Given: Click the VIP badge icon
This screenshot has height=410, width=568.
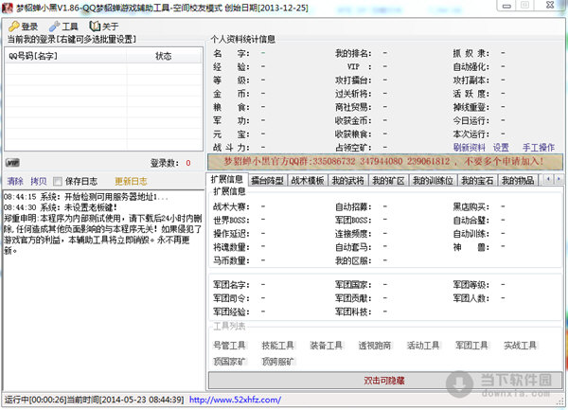Looking at the screenshot, I should [12, 163].
